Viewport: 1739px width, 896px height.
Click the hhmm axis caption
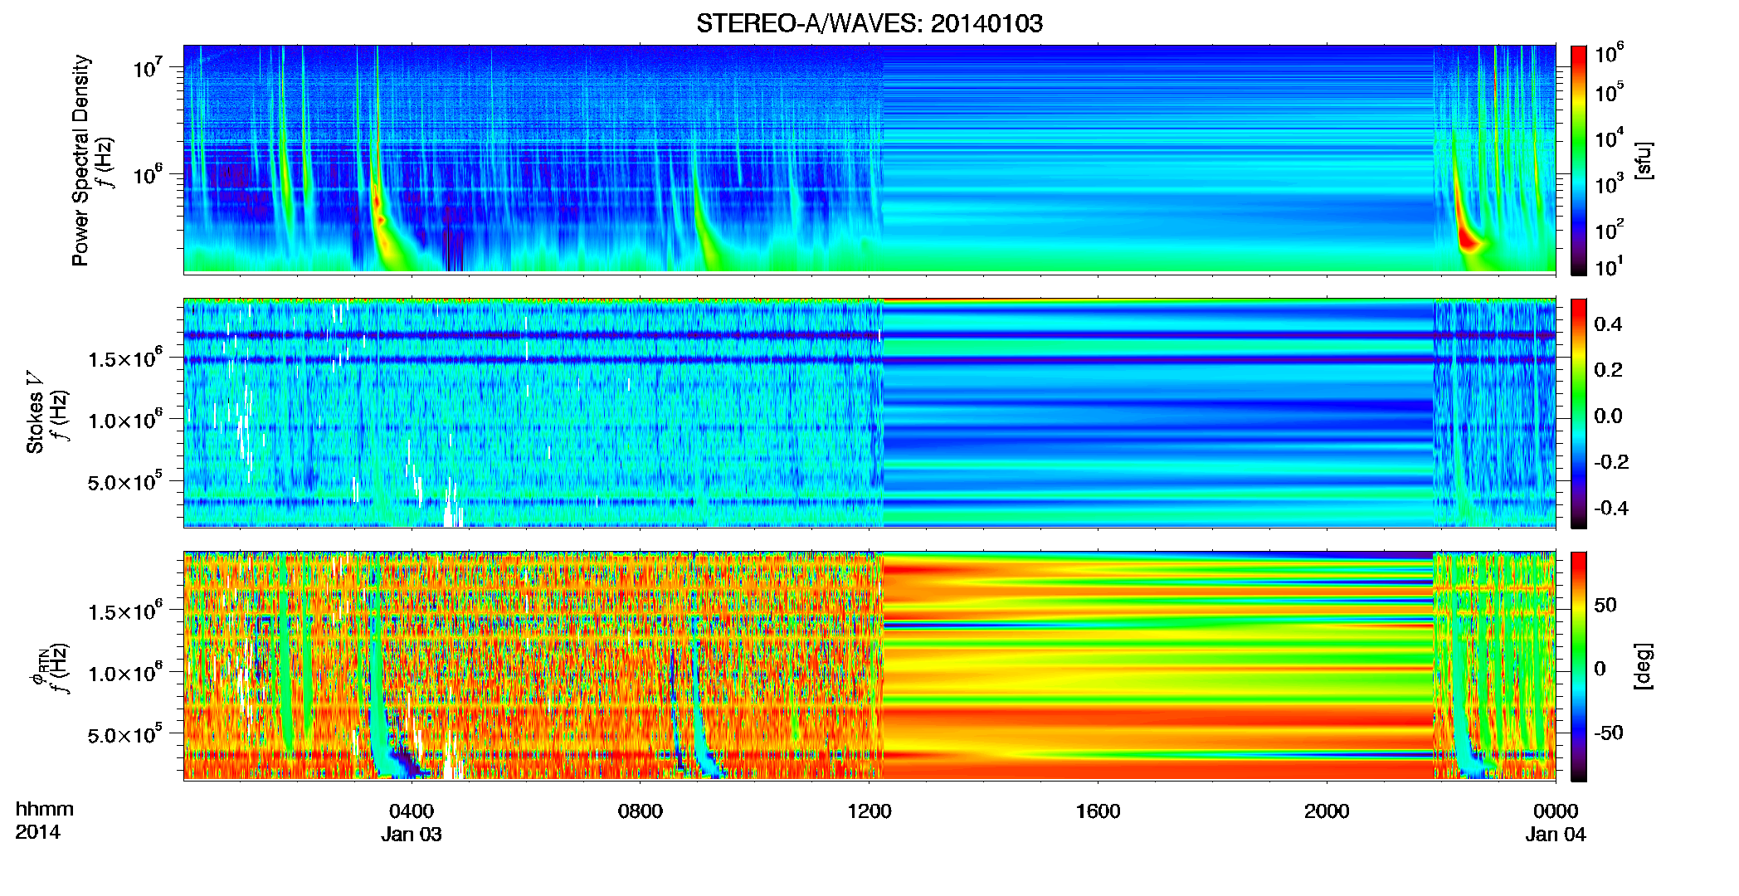click(x=45, y=810)
